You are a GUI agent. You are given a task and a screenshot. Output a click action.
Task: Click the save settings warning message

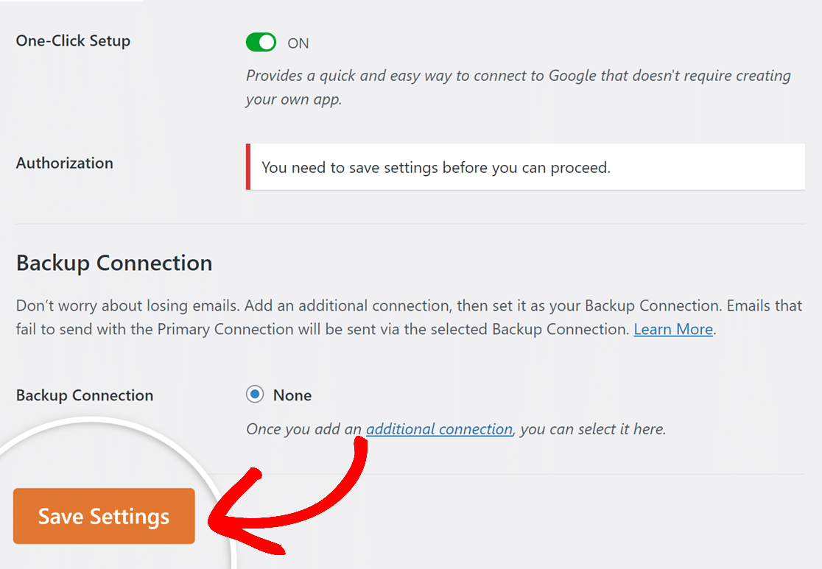click(435, 167)
